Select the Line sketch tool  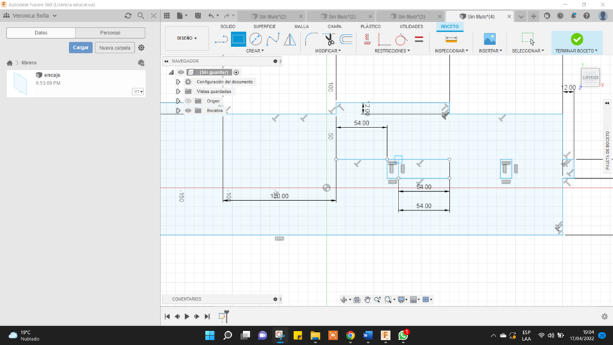click(221, 39)
